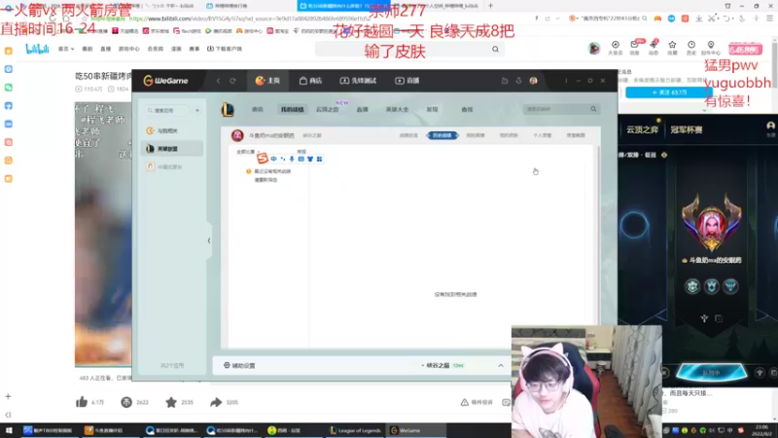
Task: Click the bilibili logo
Action: tap(37, 49)
